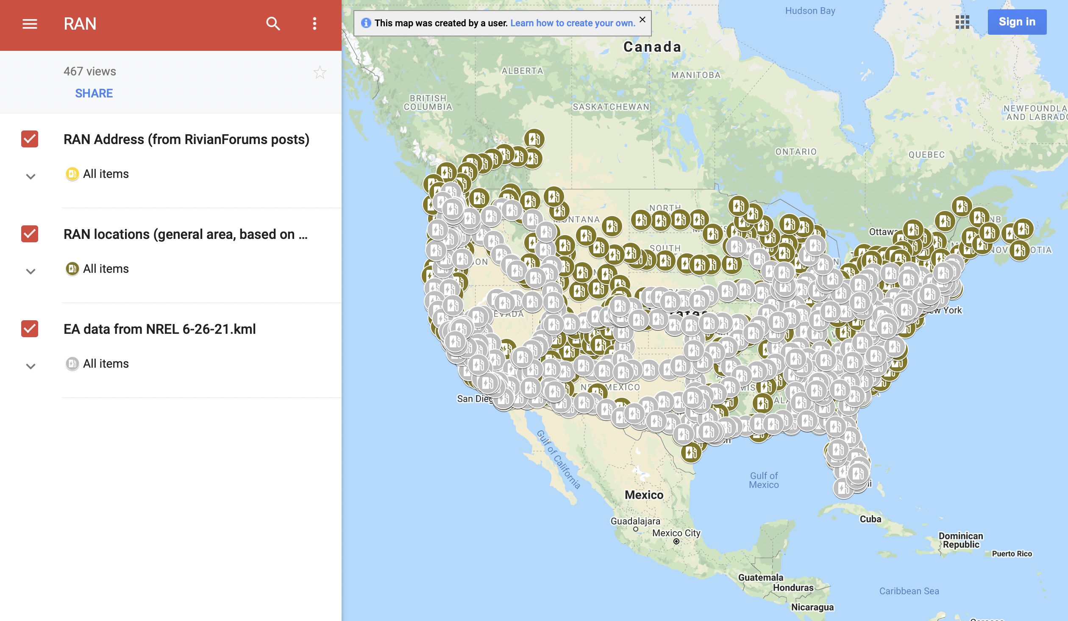Click the QUEBEC province label
This screenshot has width=1068, height=621.
click(x=926, y=155)
